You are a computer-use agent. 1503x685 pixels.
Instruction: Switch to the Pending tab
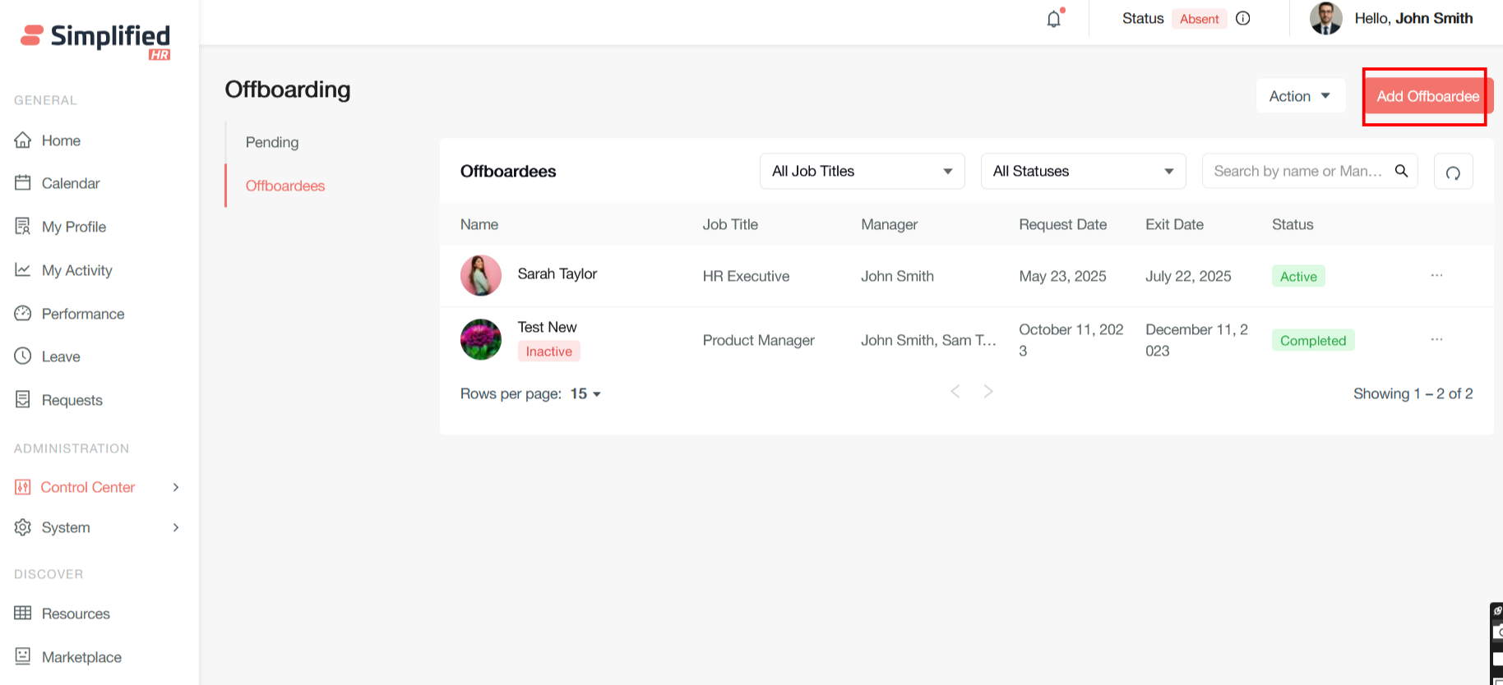[x=272, y=142]
